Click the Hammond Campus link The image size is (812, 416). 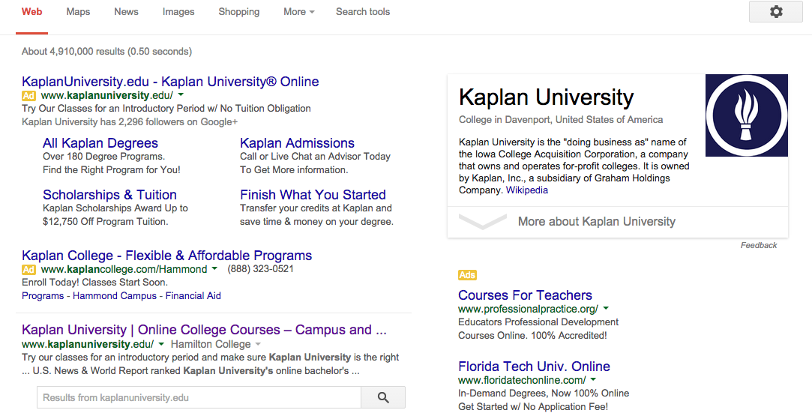[x=115, y=296]
